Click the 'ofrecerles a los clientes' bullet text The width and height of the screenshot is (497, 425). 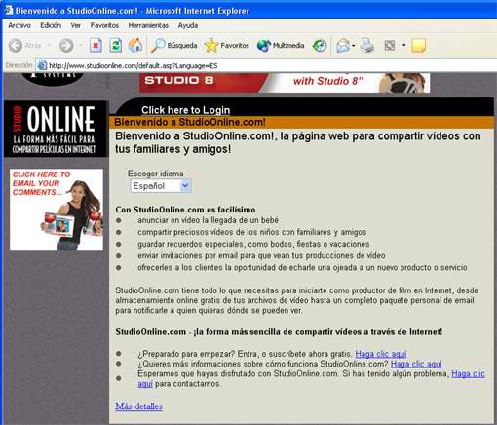302,268
